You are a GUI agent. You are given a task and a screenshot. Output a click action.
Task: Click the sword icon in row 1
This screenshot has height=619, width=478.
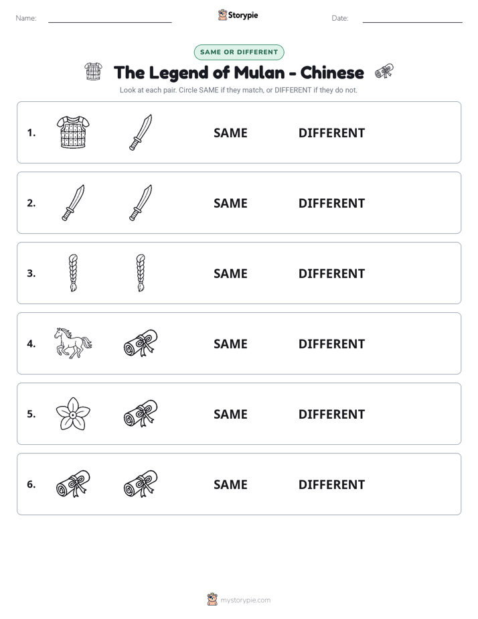(141, 132)
